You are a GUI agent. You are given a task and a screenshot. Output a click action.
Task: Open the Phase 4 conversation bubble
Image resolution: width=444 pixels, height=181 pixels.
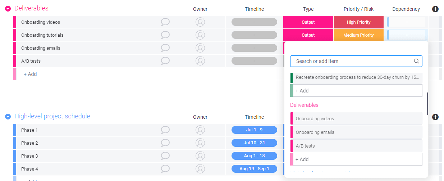(x=165, y=169)
